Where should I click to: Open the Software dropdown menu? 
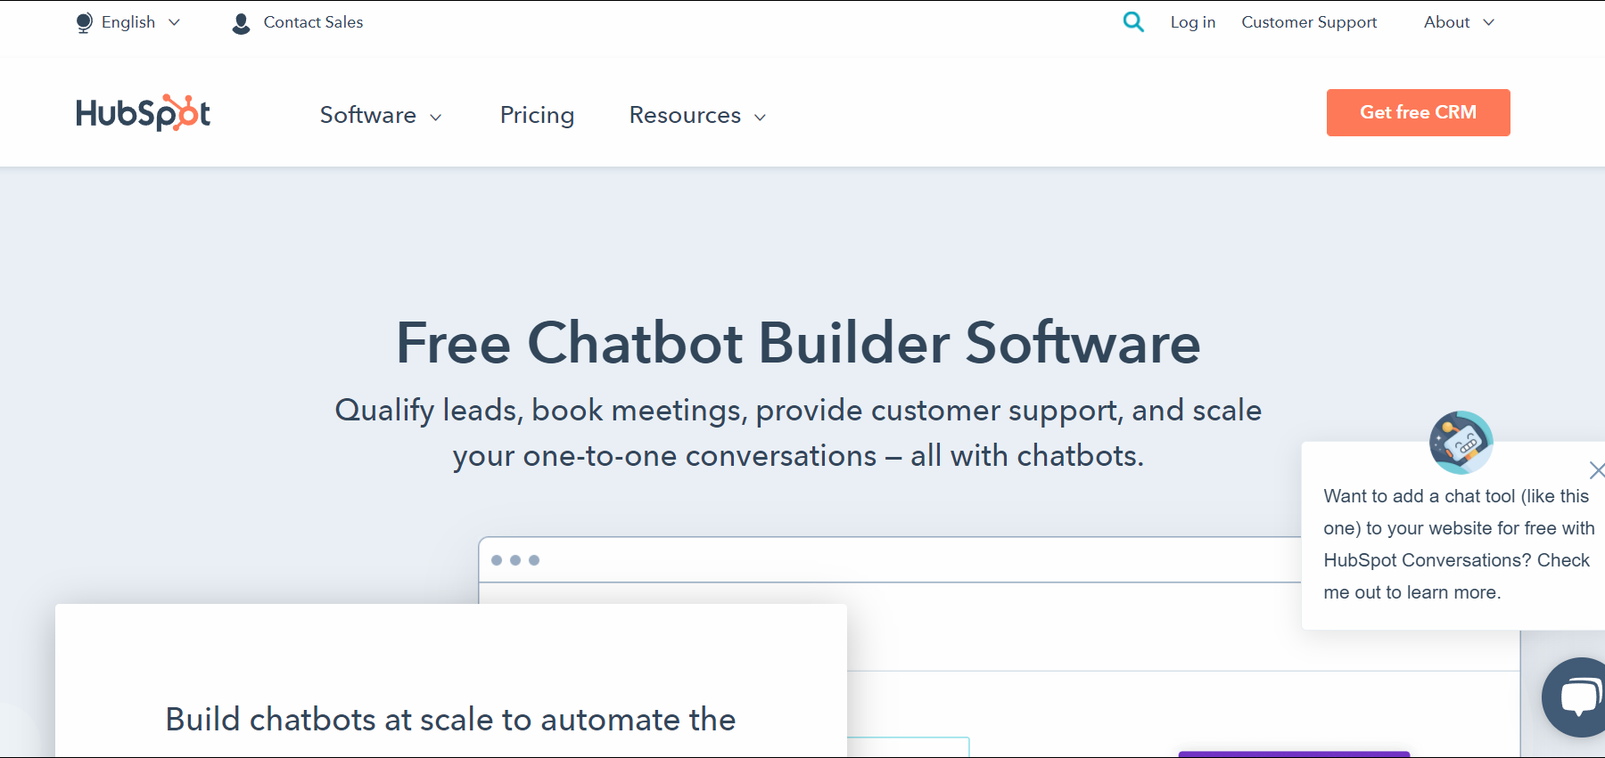(381, 116)
